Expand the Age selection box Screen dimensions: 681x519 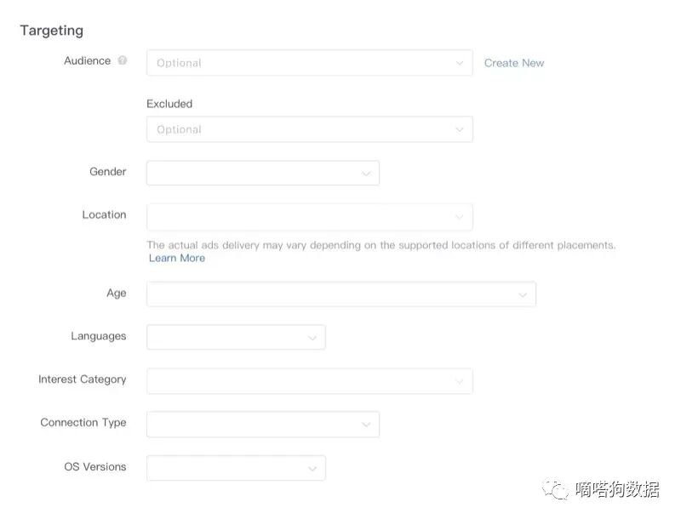pos(341,294)
